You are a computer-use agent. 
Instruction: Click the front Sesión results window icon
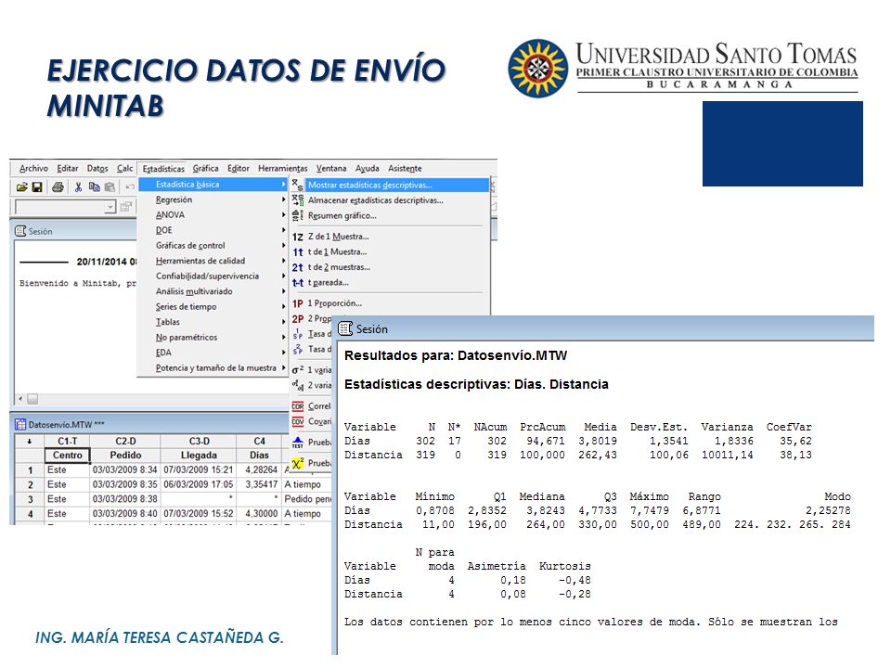pos(345,328)
